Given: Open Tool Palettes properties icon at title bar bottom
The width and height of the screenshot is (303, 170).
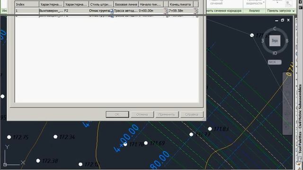Looking at the screenshot, I should (x=300, y=159).
